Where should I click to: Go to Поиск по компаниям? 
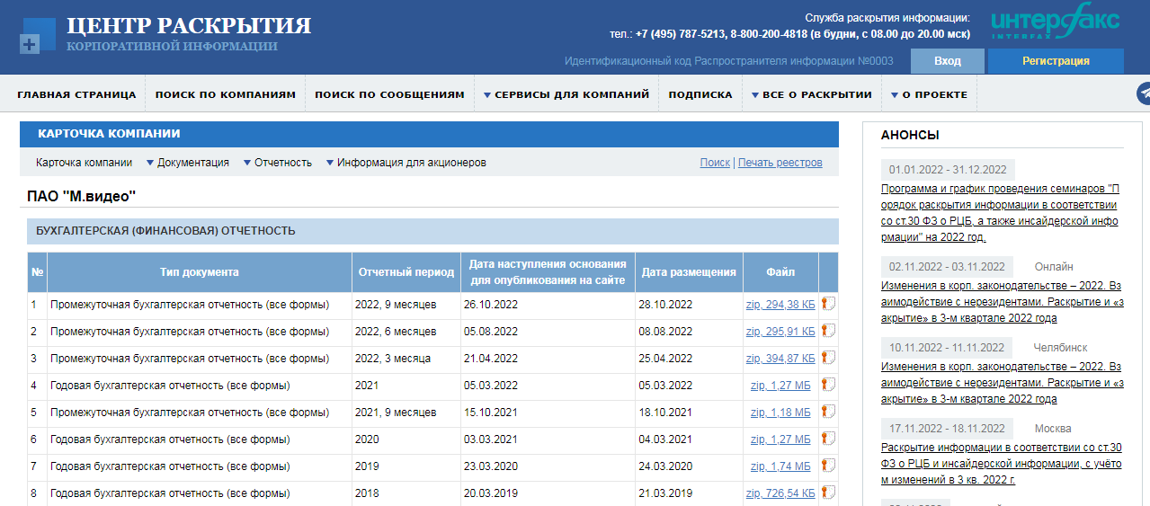pyautogui.click(x=225, y=94)
